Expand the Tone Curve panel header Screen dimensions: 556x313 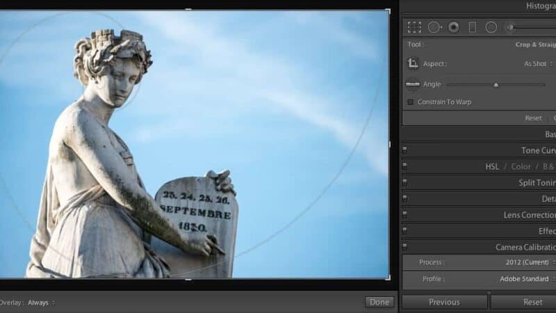pyautogui.click(x=479, y=150)
